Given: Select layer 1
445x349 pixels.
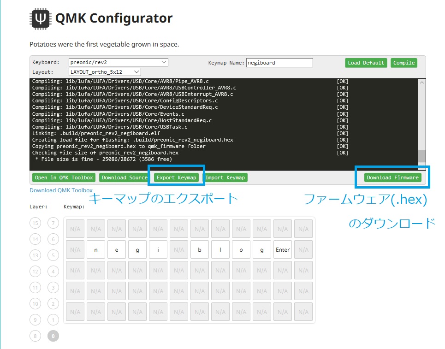Looking at the screenshot, I should click(53, 320).
